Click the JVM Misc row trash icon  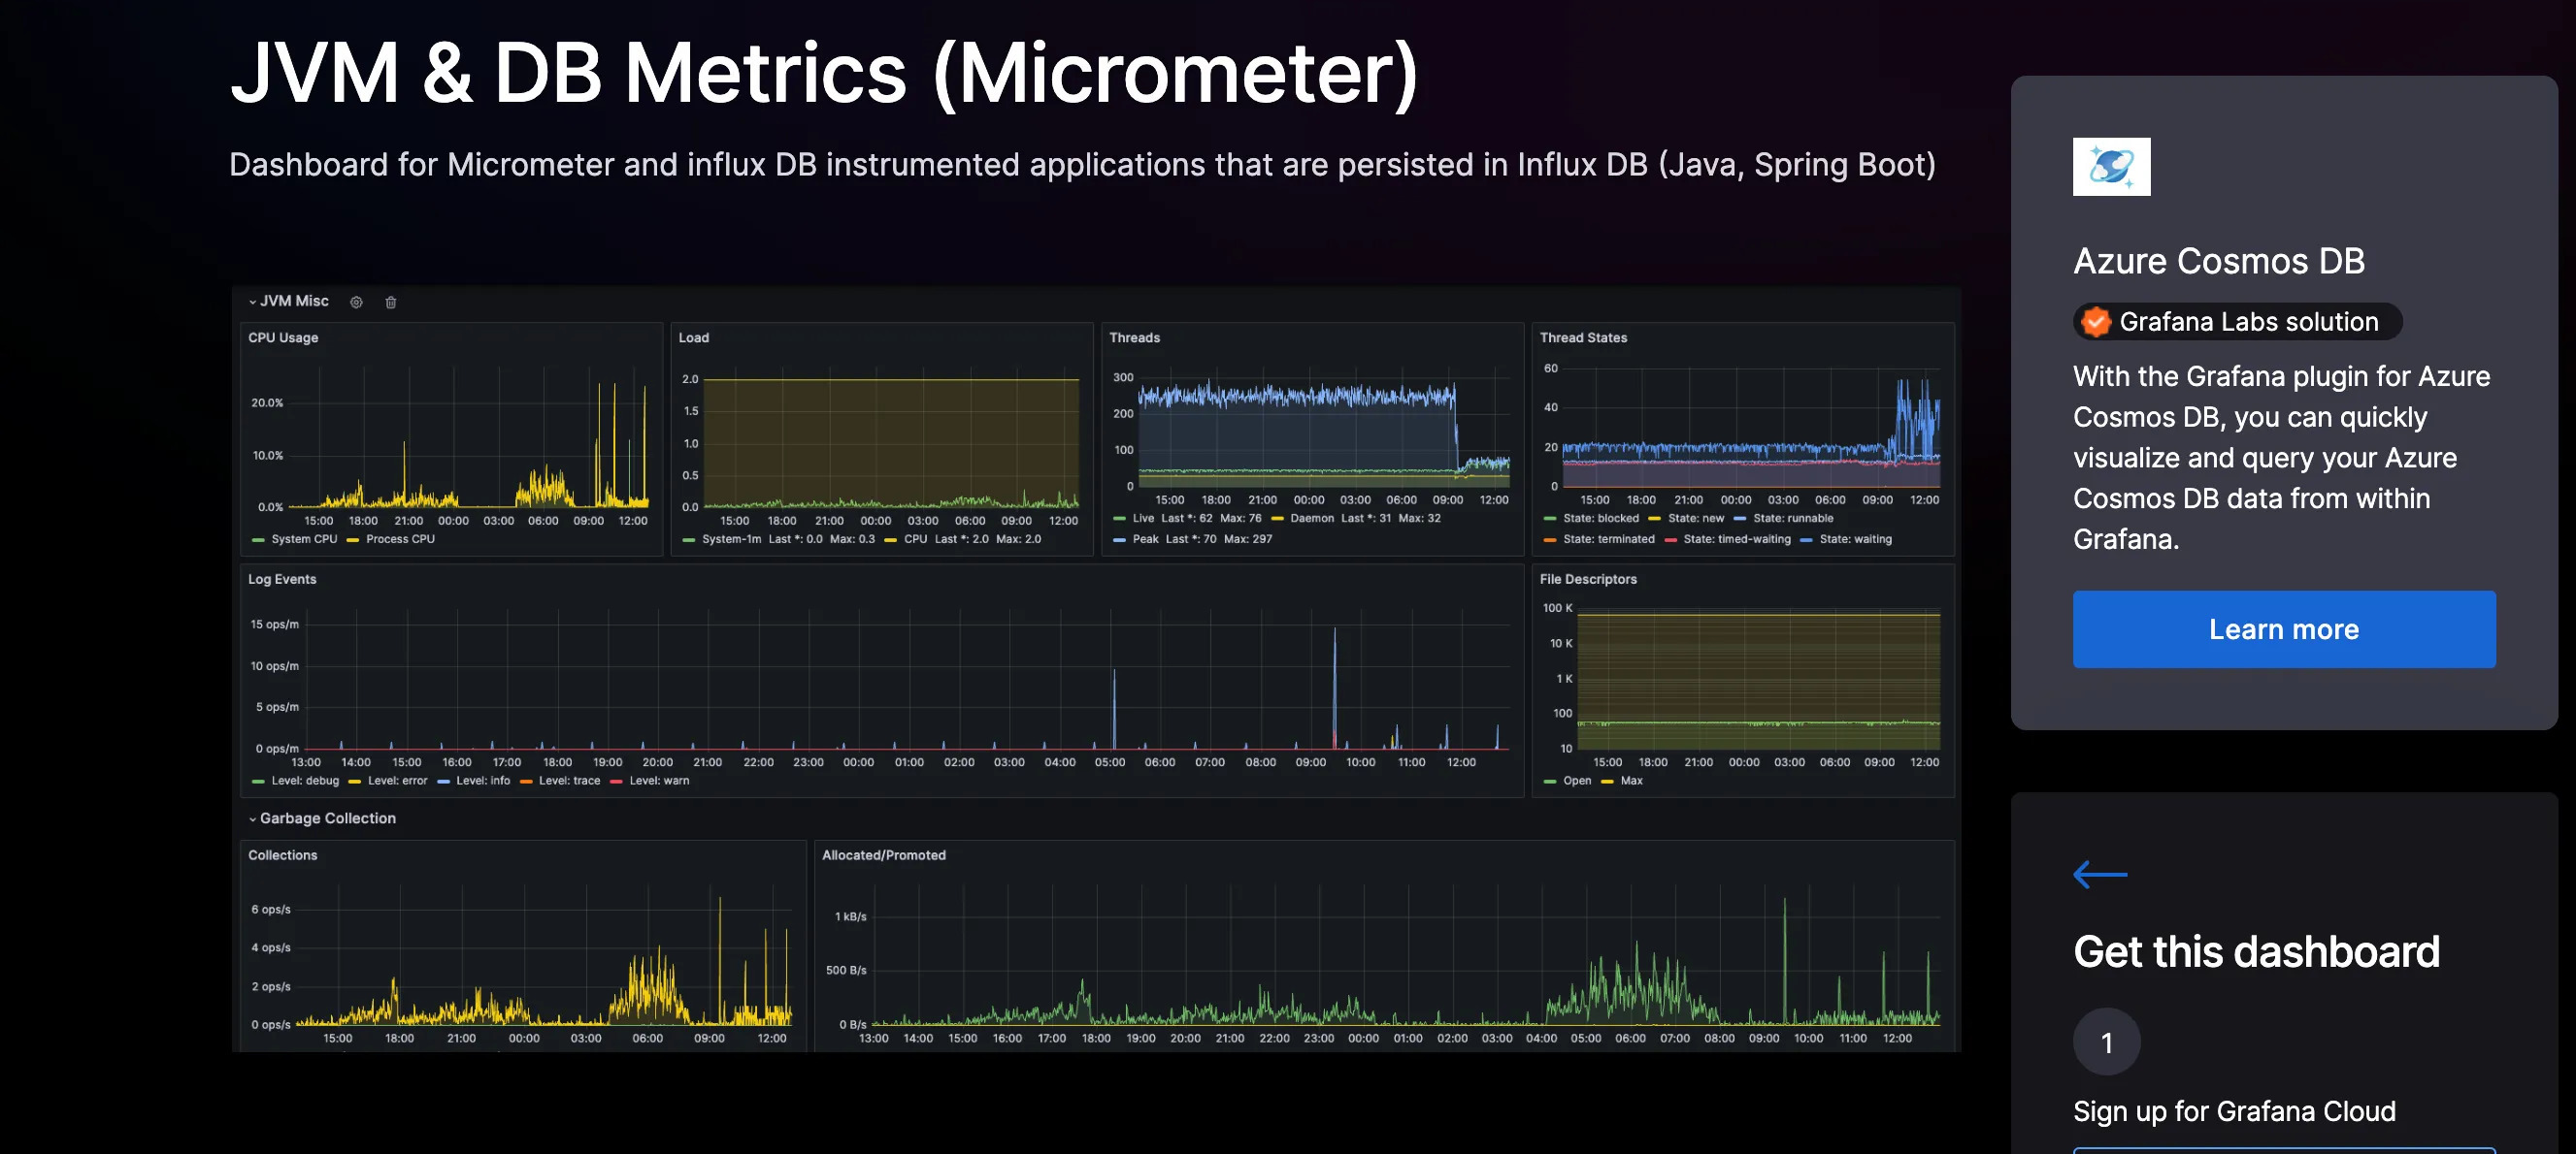(391, 302)
